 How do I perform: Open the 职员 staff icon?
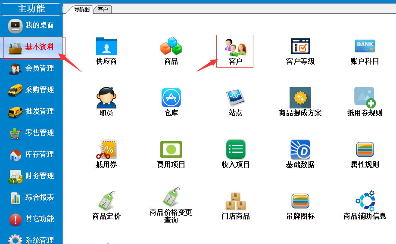click(x=106, y=98)
